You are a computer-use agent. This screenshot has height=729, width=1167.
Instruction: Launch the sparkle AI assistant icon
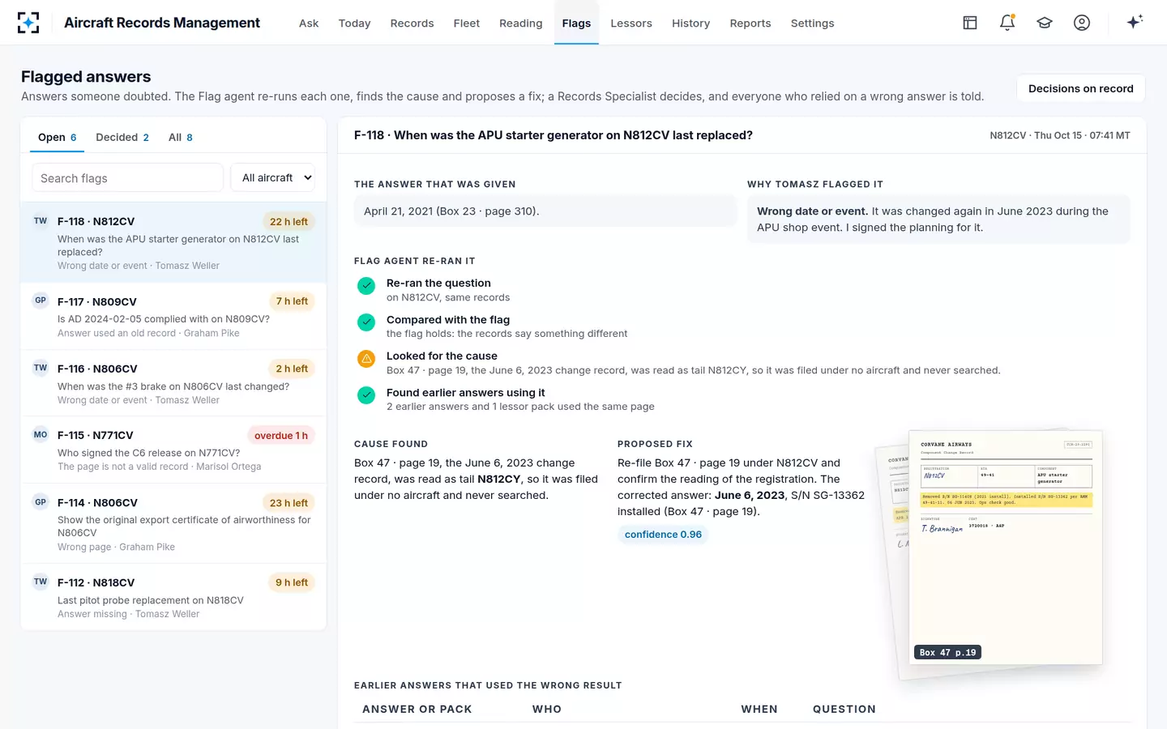pos(1135,22)
